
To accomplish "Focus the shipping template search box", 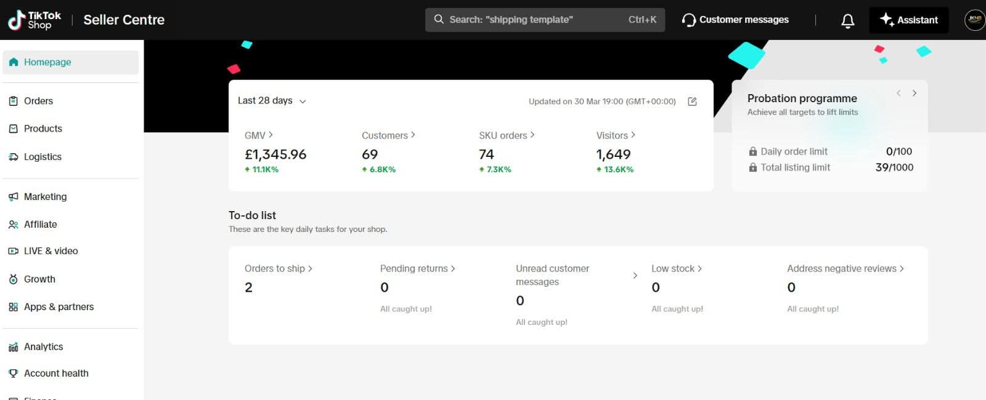I will [x=545, y=20].
